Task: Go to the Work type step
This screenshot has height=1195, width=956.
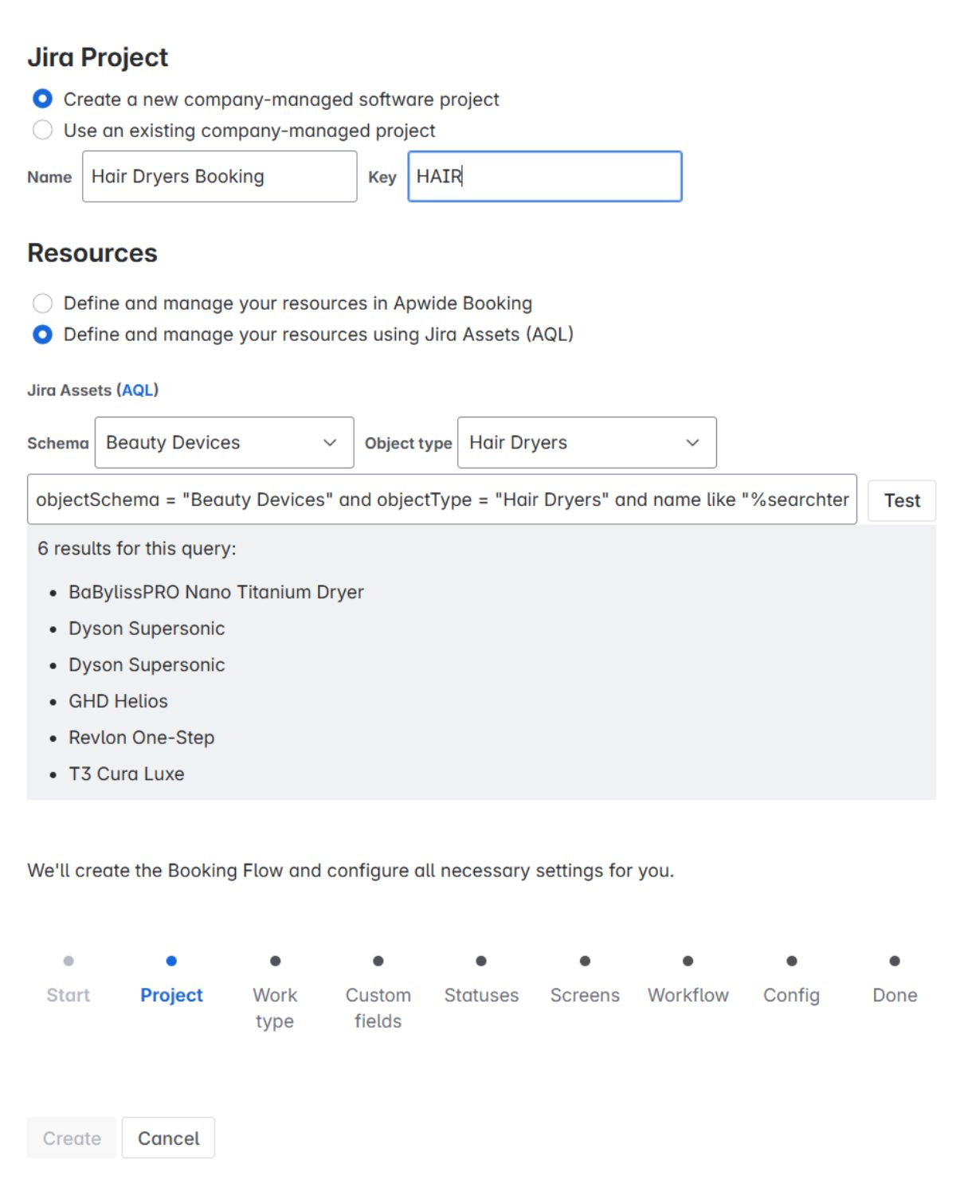Action: click(275, 961)
